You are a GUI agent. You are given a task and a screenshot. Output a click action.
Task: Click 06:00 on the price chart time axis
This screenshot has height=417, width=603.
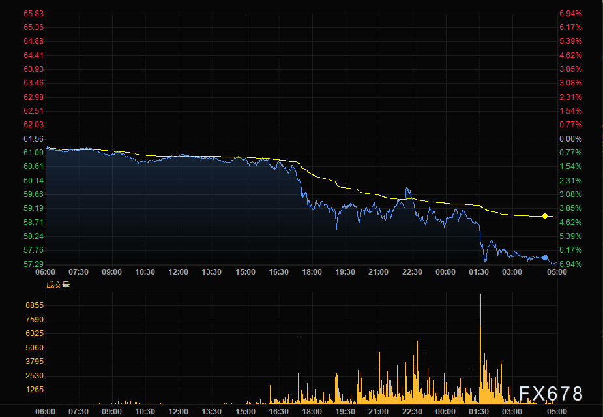coord(46,272)
